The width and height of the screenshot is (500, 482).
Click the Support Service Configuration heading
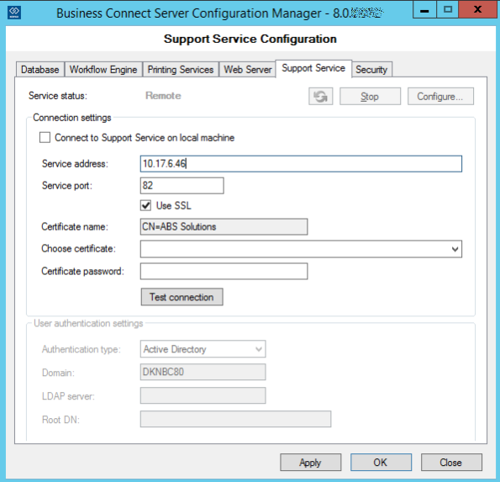[250, 39]
